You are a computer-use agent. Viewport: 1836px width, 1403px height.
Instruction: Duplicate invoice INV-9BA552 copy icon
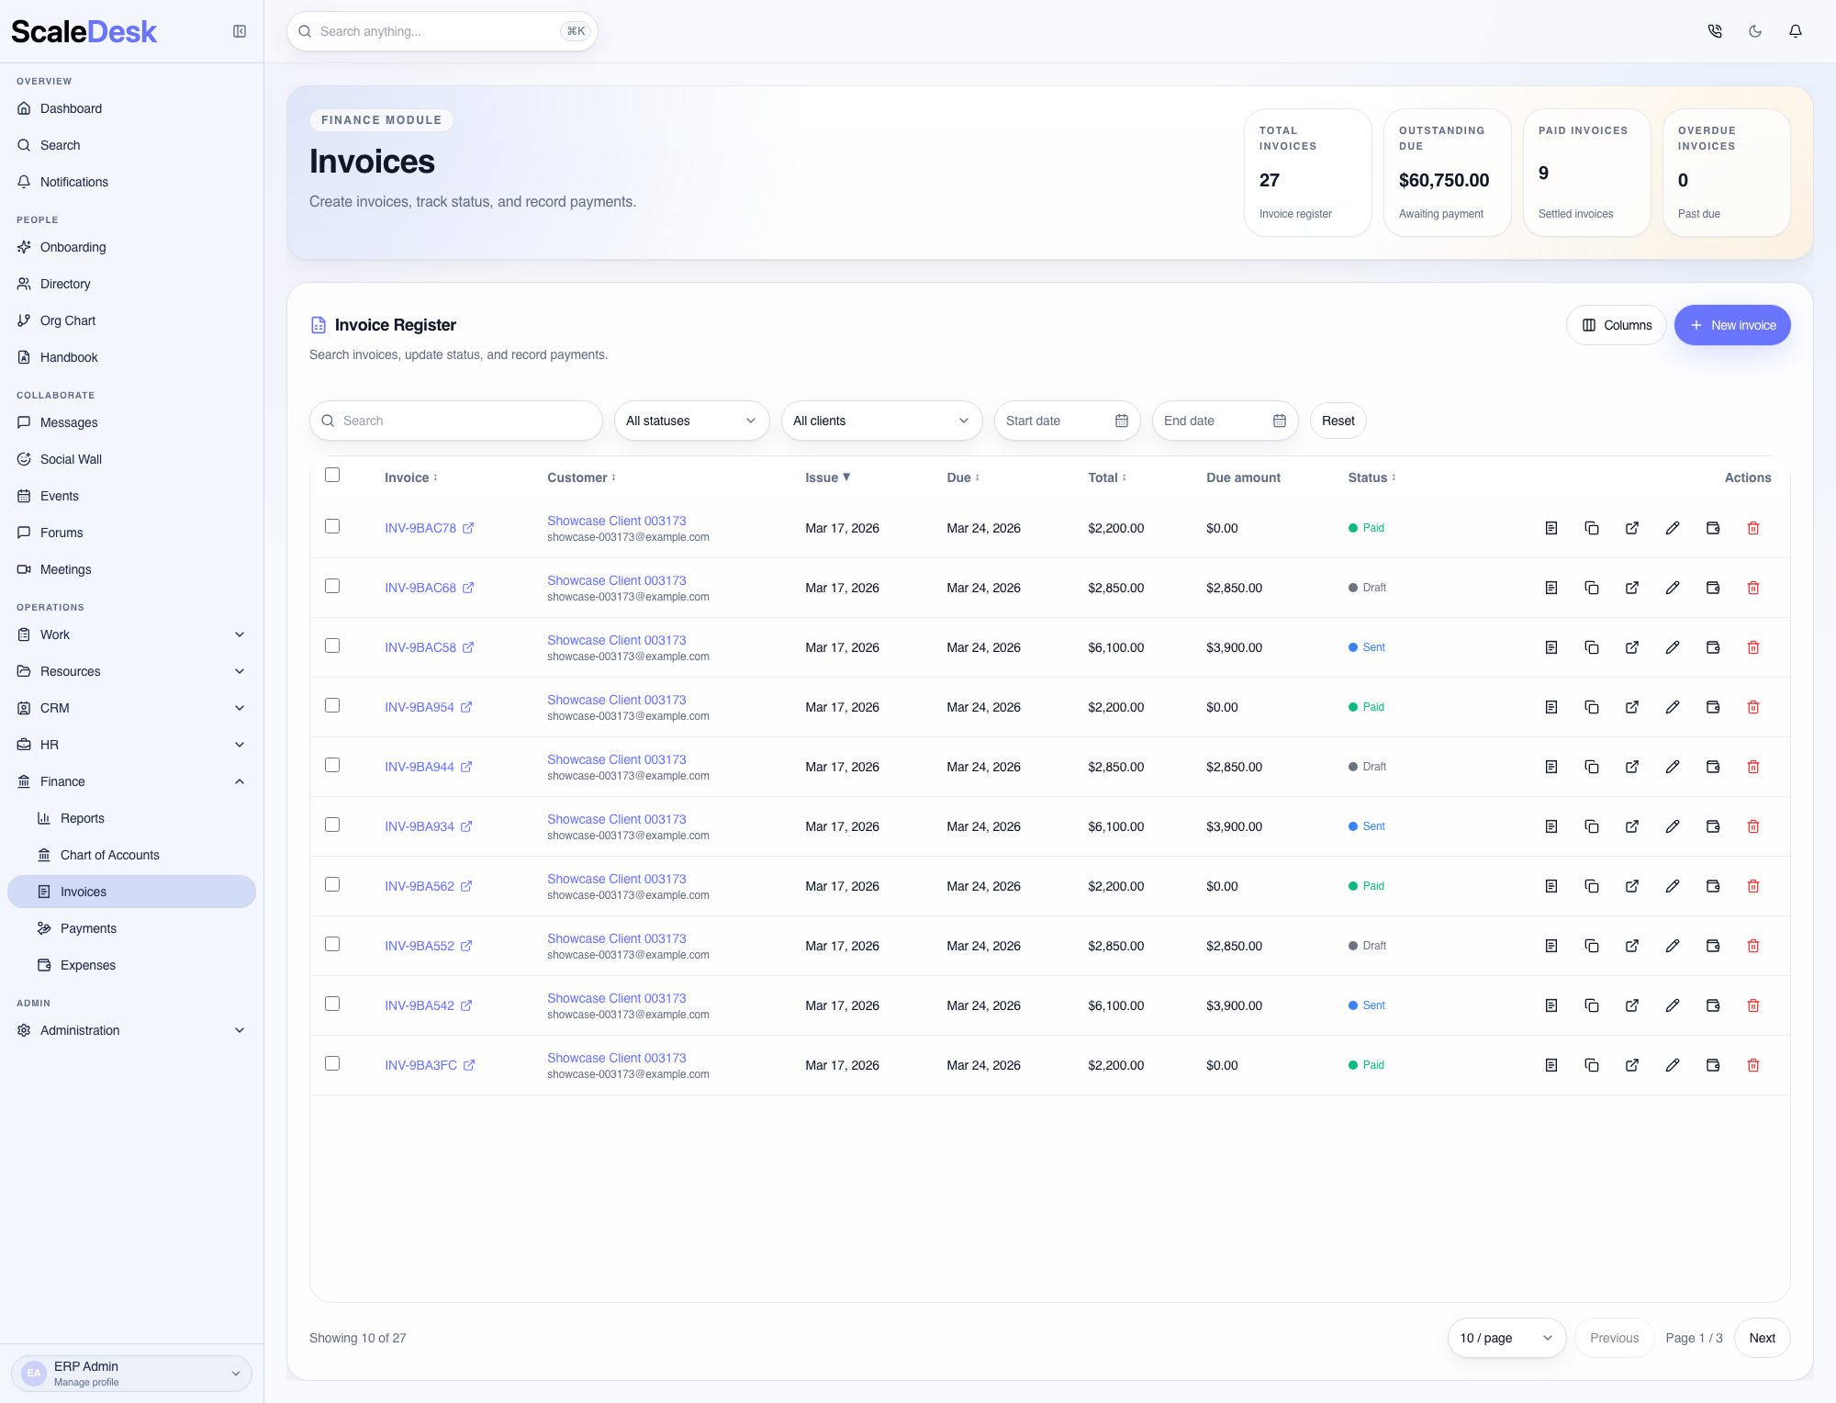[x=1592, y=946]
